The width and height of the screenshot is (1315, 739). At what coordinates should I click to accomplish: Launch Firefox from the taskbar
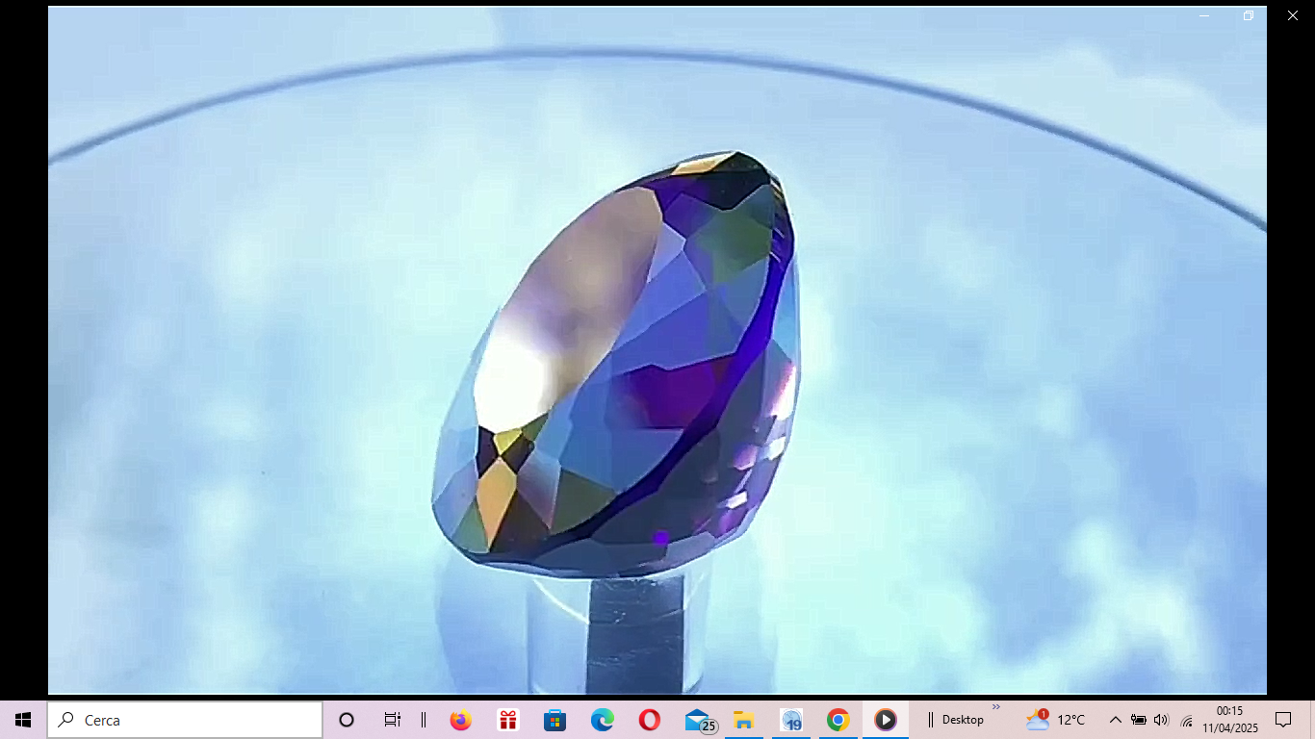point(460,720)
